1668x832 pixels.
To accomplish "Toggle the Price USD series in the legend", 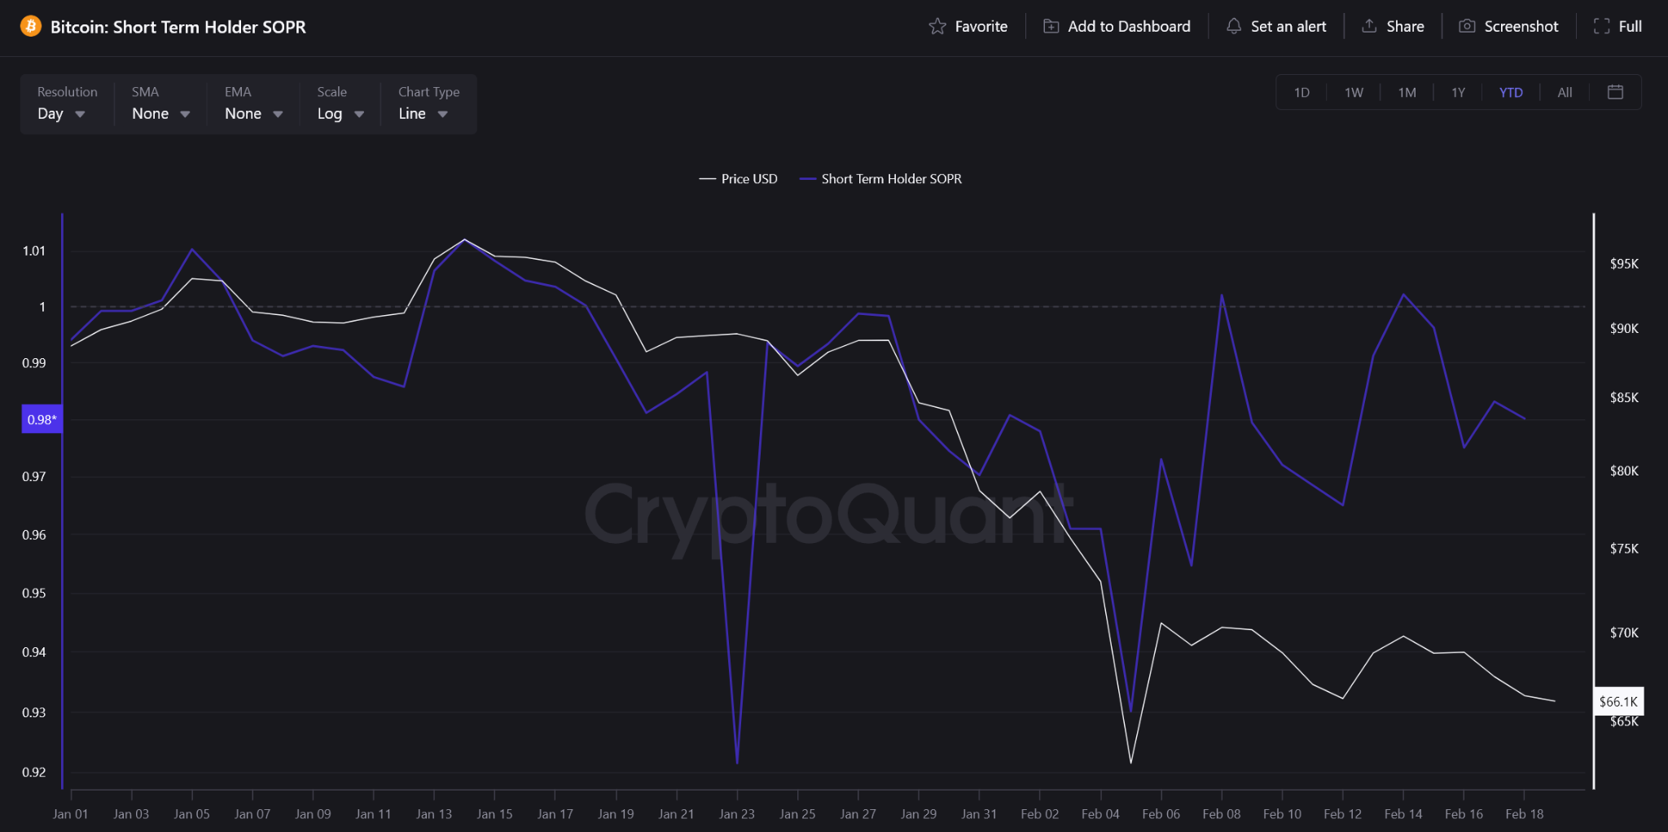I will tap(738, 178).
